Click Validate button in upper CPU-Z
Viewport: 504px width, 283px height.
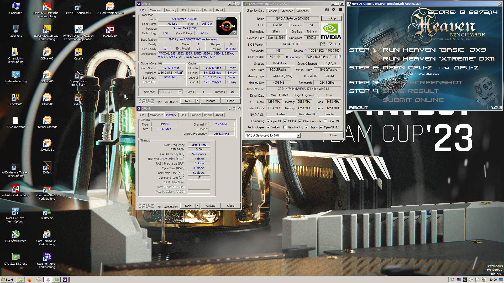pyautogui.click(x=210, y=101)
